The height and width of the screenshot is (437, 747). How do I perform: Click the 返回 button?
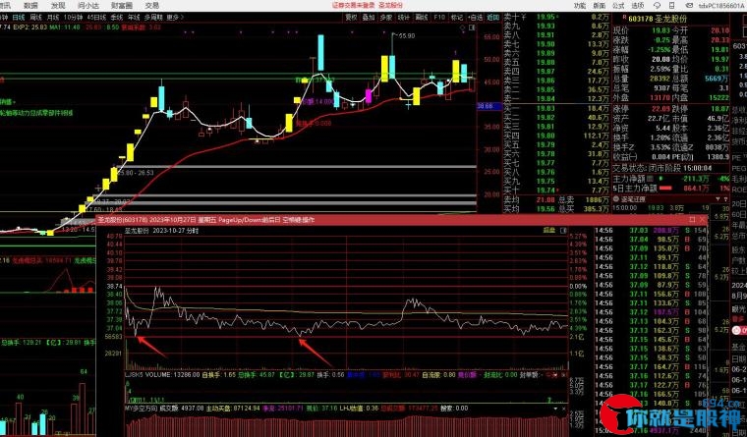[x=493, y=17]
